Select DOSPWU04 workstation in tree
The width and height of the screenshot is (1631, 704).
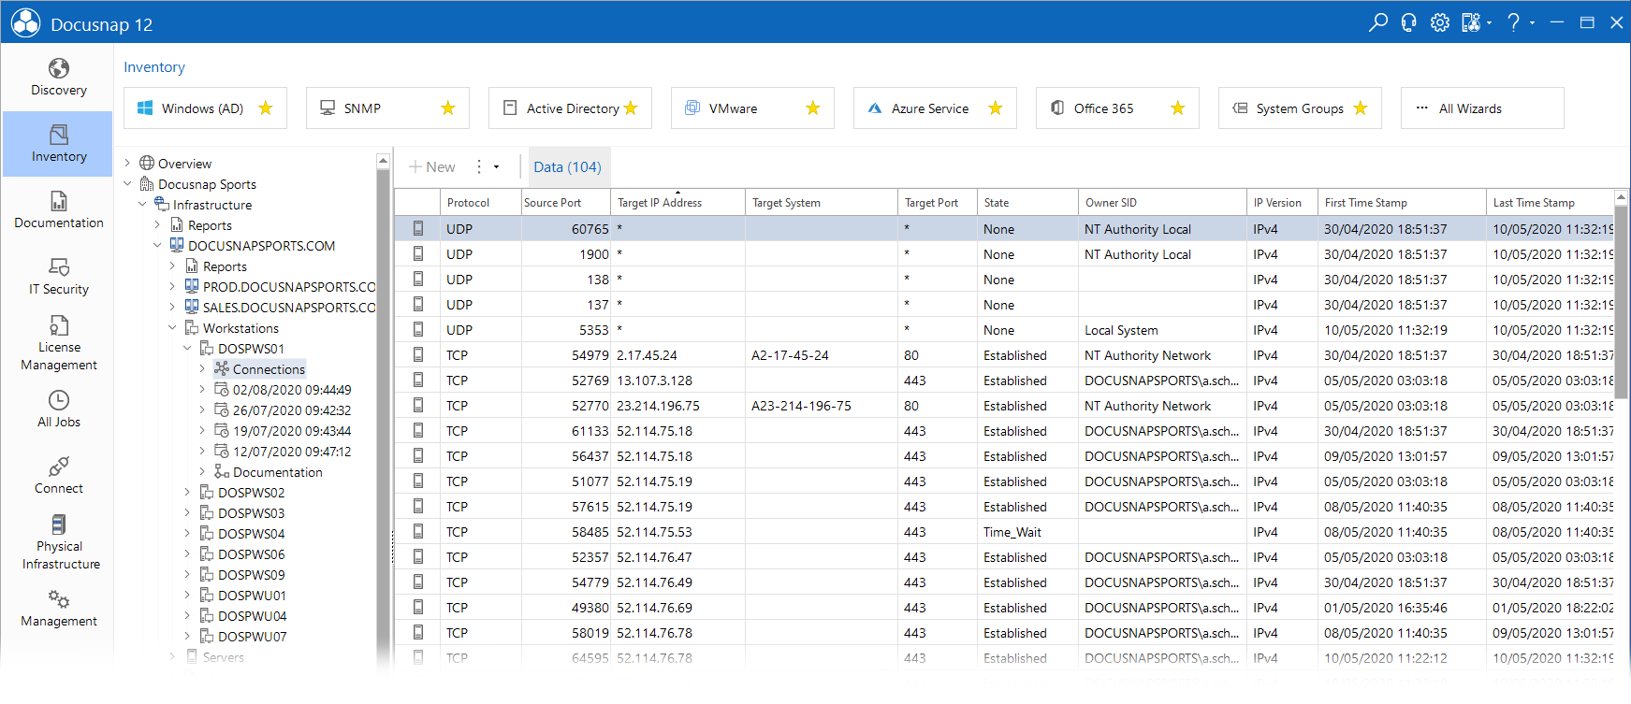(x=243, y=616)
